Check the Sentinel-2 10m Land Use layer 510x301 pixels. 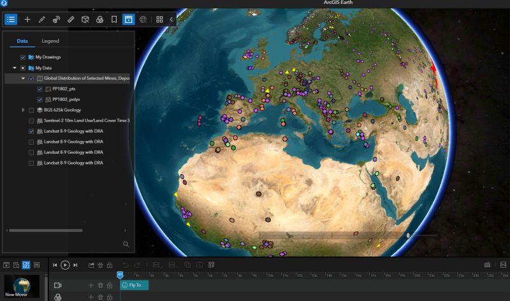[31, 121]
